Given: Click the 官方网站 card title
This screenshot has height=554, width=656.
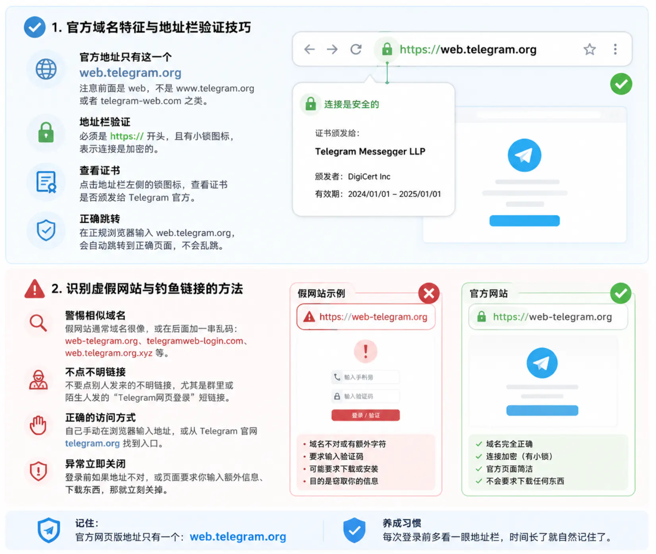Looking at the screenshot, I should pos(488,293).
